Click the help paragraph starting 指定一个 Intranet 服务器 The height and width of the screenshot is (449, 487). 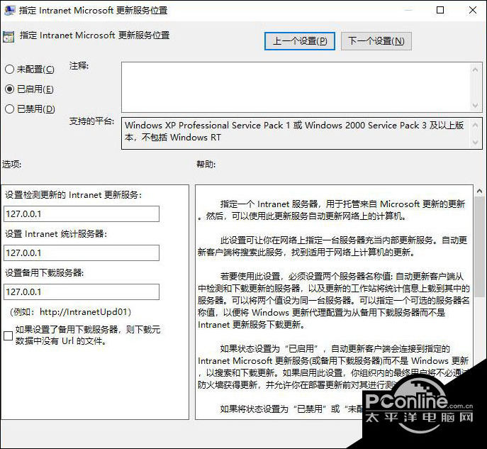332,210
